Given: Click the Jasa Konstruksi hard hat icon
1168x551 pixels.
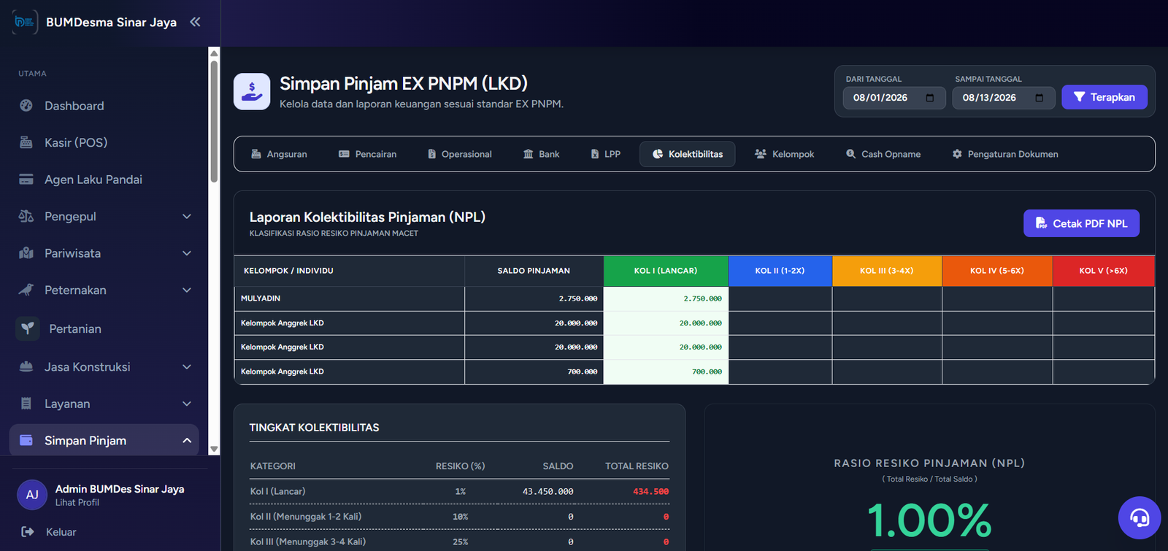Looking at the screenshot, I should [26, 366].
